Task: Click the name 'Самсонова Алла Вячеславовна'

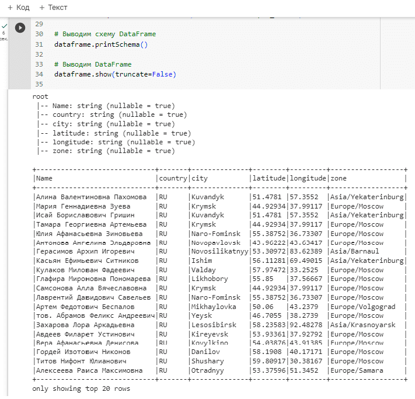Action: tap(91, 288)
